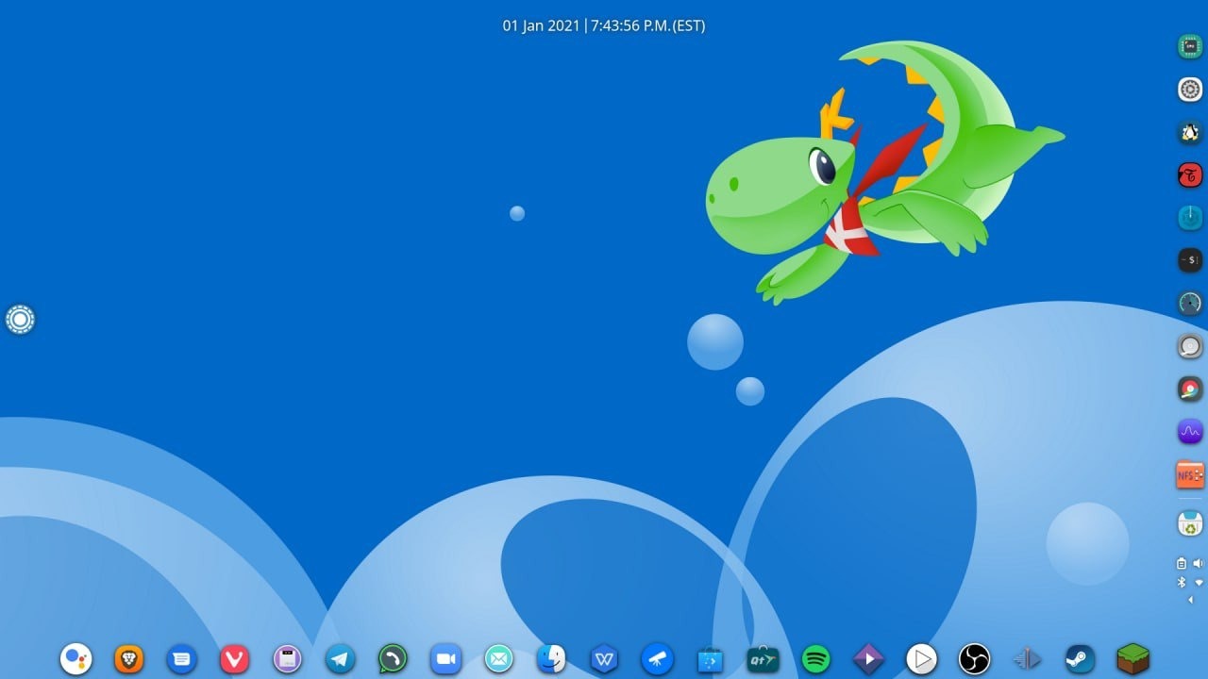The width and height of the screenshot is (1208, 679).
Task: Open the green CPU chip icon
Action: click(x=1190, y=46)
